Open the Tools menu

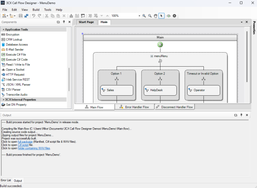click(x=48, y=10)
